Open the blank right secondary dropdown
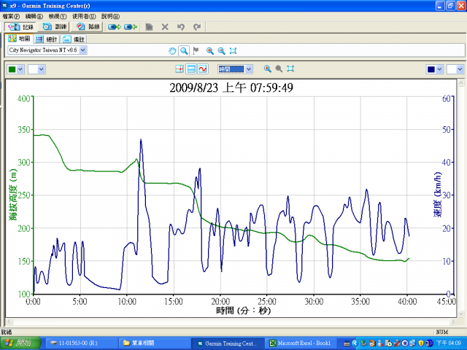This screenshot has width=467, height=350. coord(460,69)
